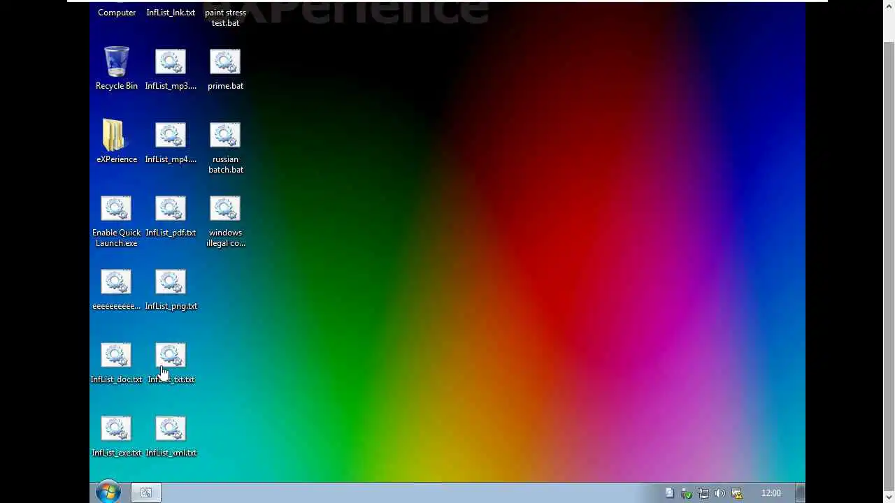Open the network tray icon
The height and width of the screenshot is (503, 895).
[703, 493]
